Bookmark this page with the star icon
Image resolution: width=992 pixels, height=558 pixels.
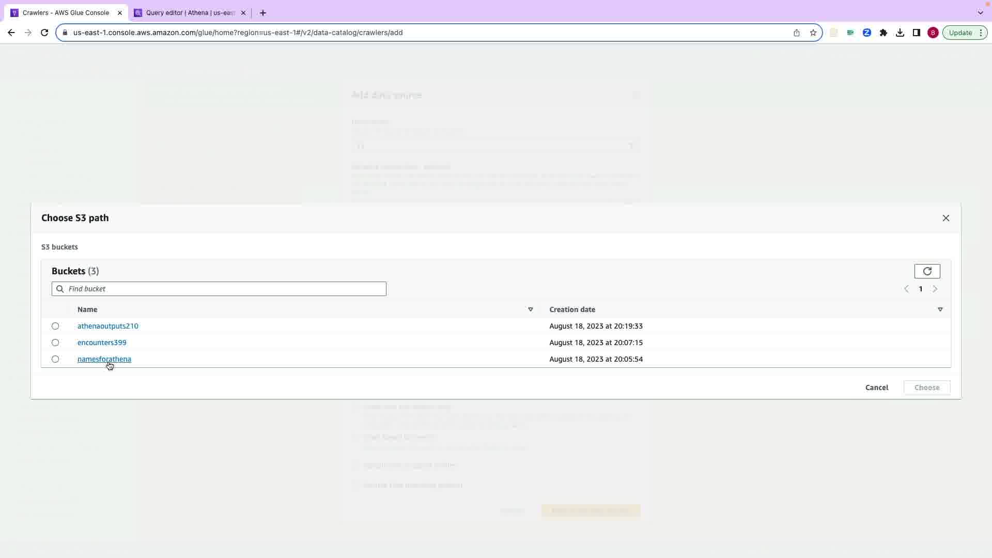pyautogui.click(x=813, y=33)
